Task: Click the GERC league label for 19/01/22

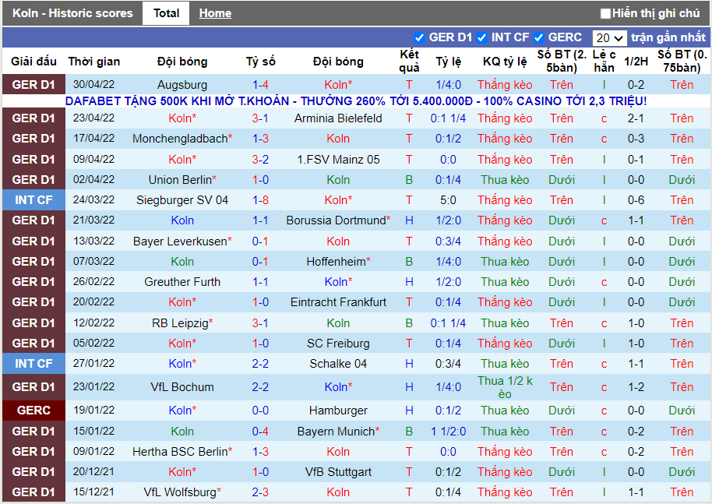Action: 33,410
